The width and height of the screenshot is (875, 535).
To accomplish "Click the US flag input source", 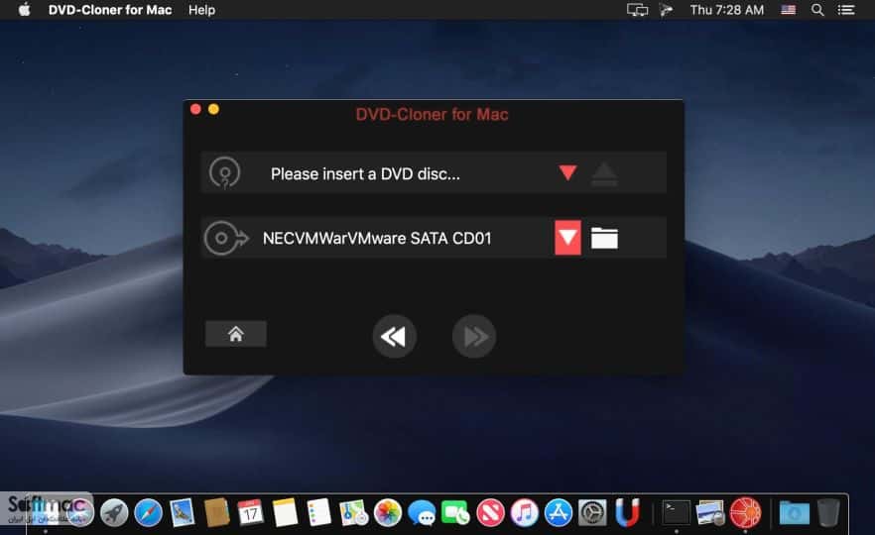I will pyautogui.click(x=788, y=10).
